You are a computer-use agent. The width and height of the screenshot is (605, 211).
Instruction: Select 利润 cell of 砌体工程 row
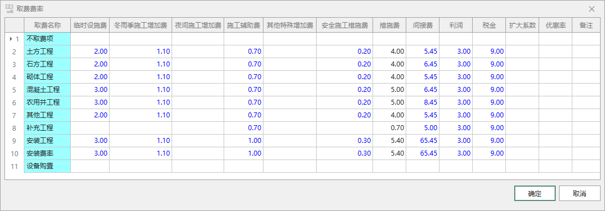coord(456,77)
